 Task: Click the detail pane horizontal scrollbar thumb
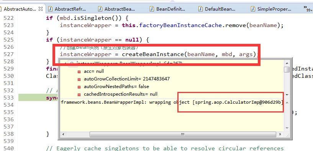(183, 135)
